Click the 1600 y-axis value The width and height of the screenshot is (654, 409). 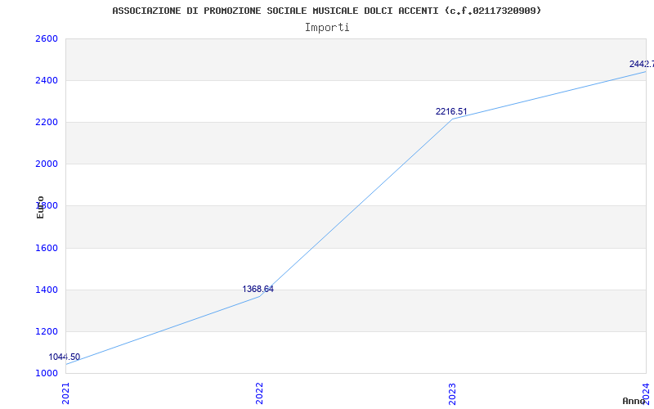(x=47, y=249)
